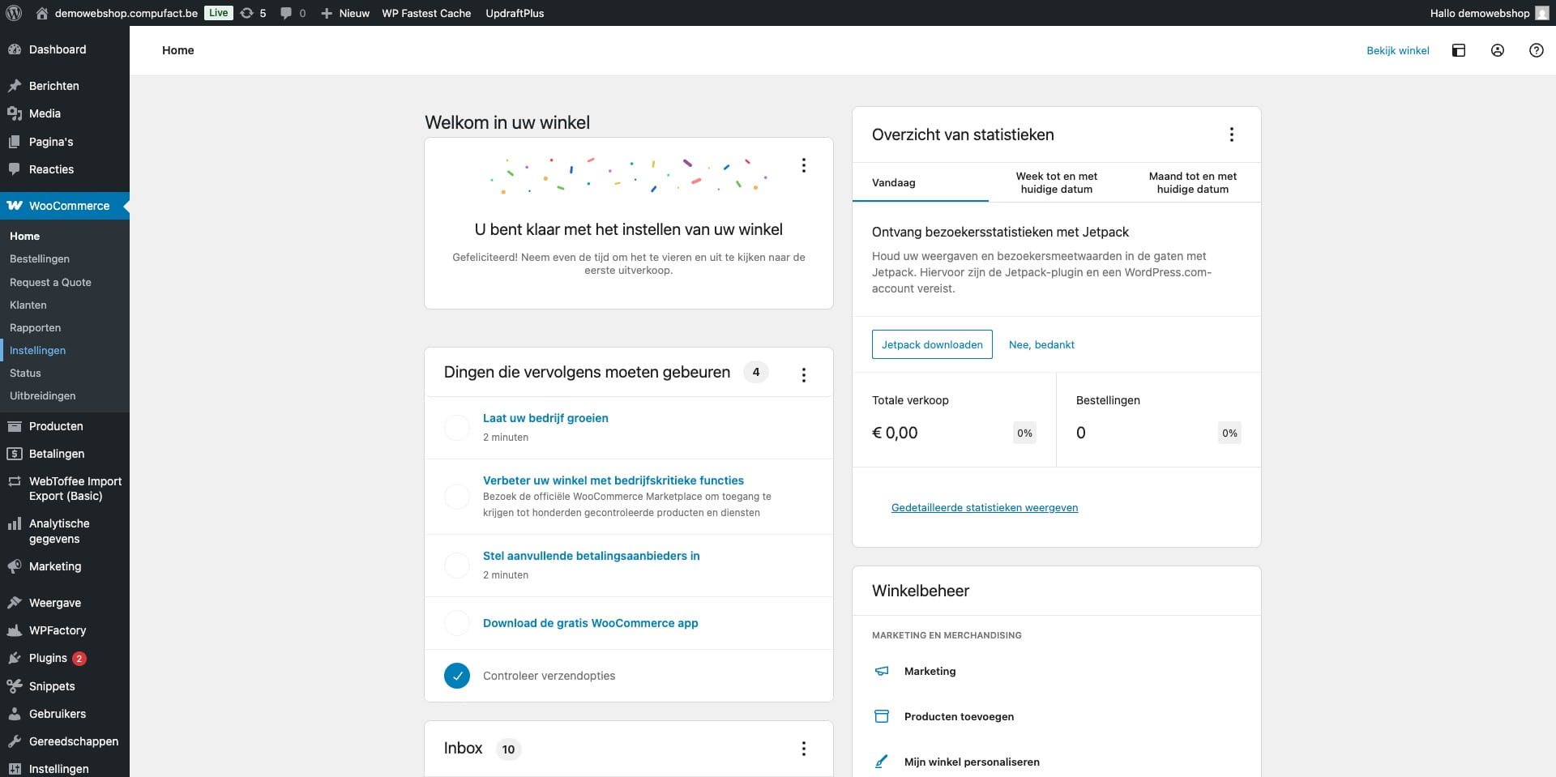Open the Stel aanvullende betalingsaanbieders in link
The height and width of the screenshot is (777, 1556).
pos(592,556)
